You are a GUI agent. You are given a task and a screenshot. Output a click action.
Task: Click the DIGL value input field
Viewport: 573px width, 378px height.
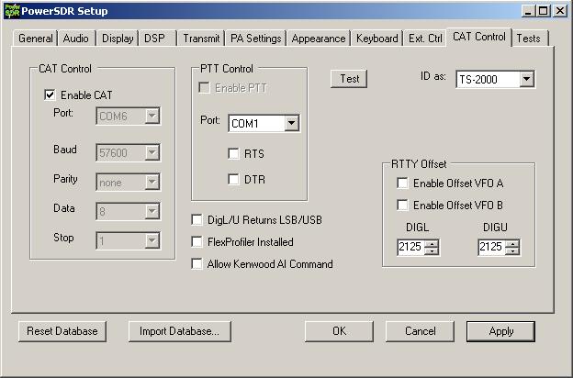click(410, 247)
